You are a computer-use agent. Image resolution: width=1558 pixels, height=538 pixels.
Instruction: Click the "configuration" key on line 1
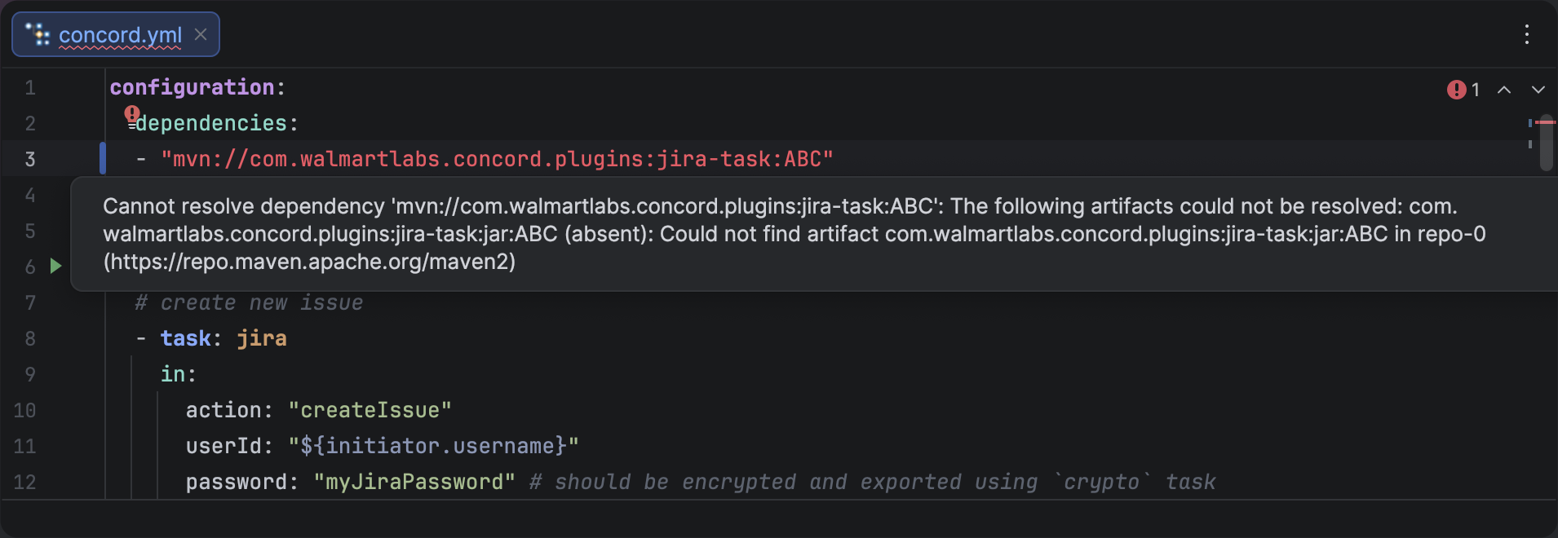pos(192,87)
